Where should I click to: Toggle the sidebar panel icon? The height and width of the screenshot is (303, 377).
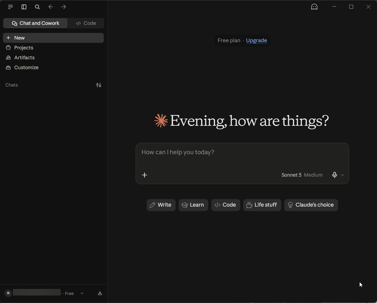pos(24,7)
